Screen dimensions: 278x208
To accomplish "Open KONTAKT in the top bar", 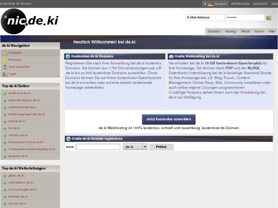I will pos(260,4).
